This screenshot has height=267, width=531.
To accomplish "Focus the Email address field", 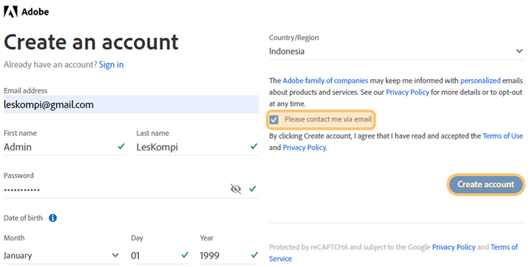I will tap(131, 104).
